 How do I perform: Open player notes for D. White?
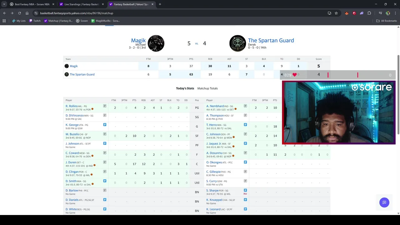pyautogui.click(x=105, y=209)
